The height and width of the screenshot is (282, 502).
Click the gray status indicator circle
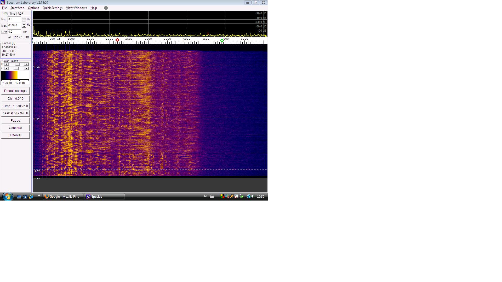[x=106, y=8]
